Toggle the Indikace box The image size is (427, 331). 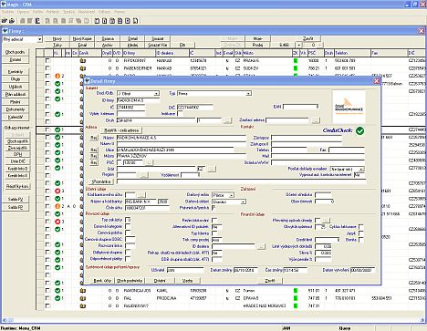pos(180,114)
